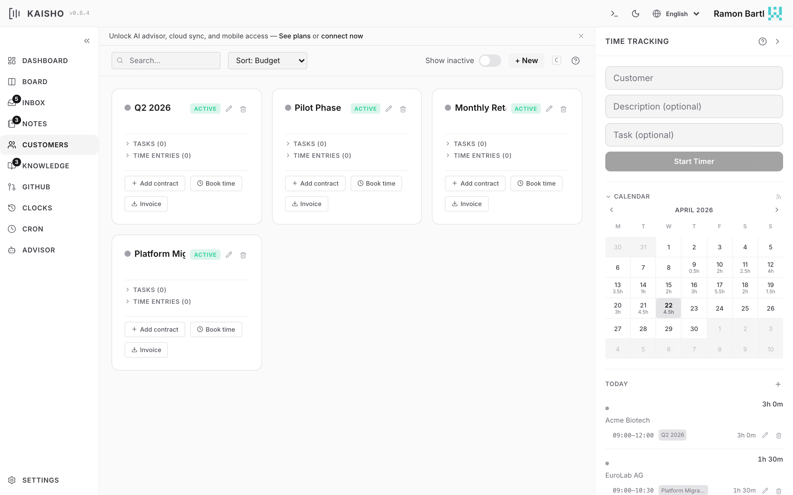Delete Acme Biotech time entry
This screenshot has height=495, width=793.
coord(778,435)
